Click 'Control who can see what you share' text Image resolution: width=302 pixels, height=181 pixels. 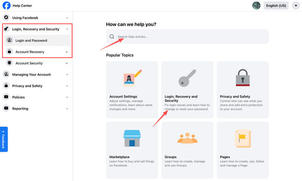click(241, 105)
